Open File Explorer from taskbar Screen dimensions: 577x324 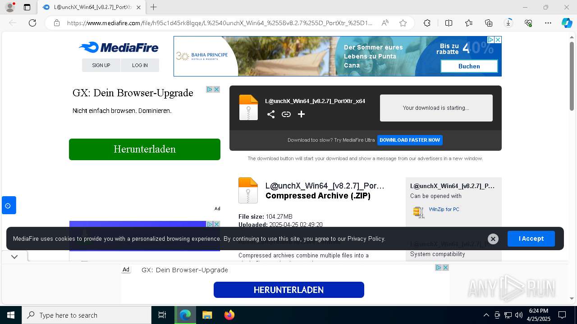tap(207, 315)
